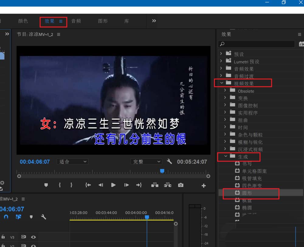Switch to the 音频 workspace tab
Image resolution: width=304 pixels, height=247 pixels.
coord(76,21)
